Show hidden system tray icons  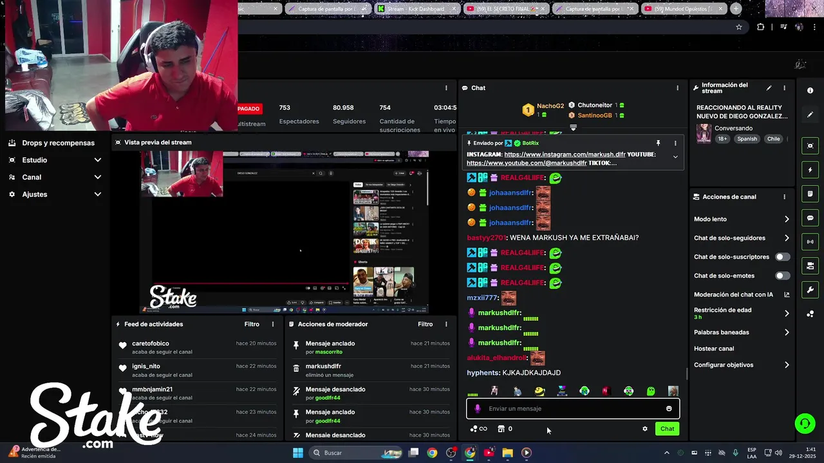click(x=667, y=453)
